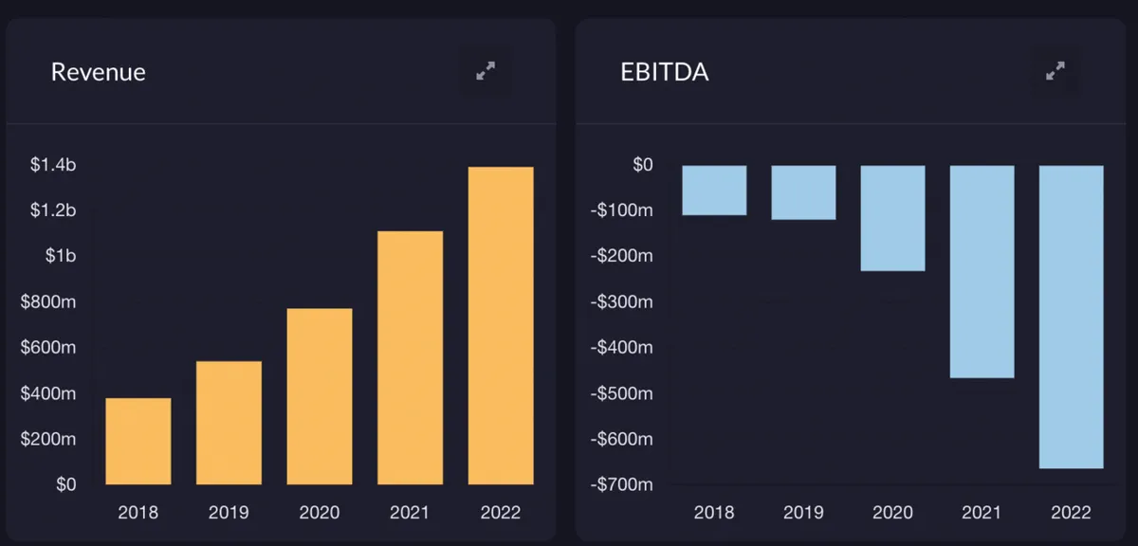Click the Revenue card title
Viewport: 1138px width, 546px height.
[99, 72]
